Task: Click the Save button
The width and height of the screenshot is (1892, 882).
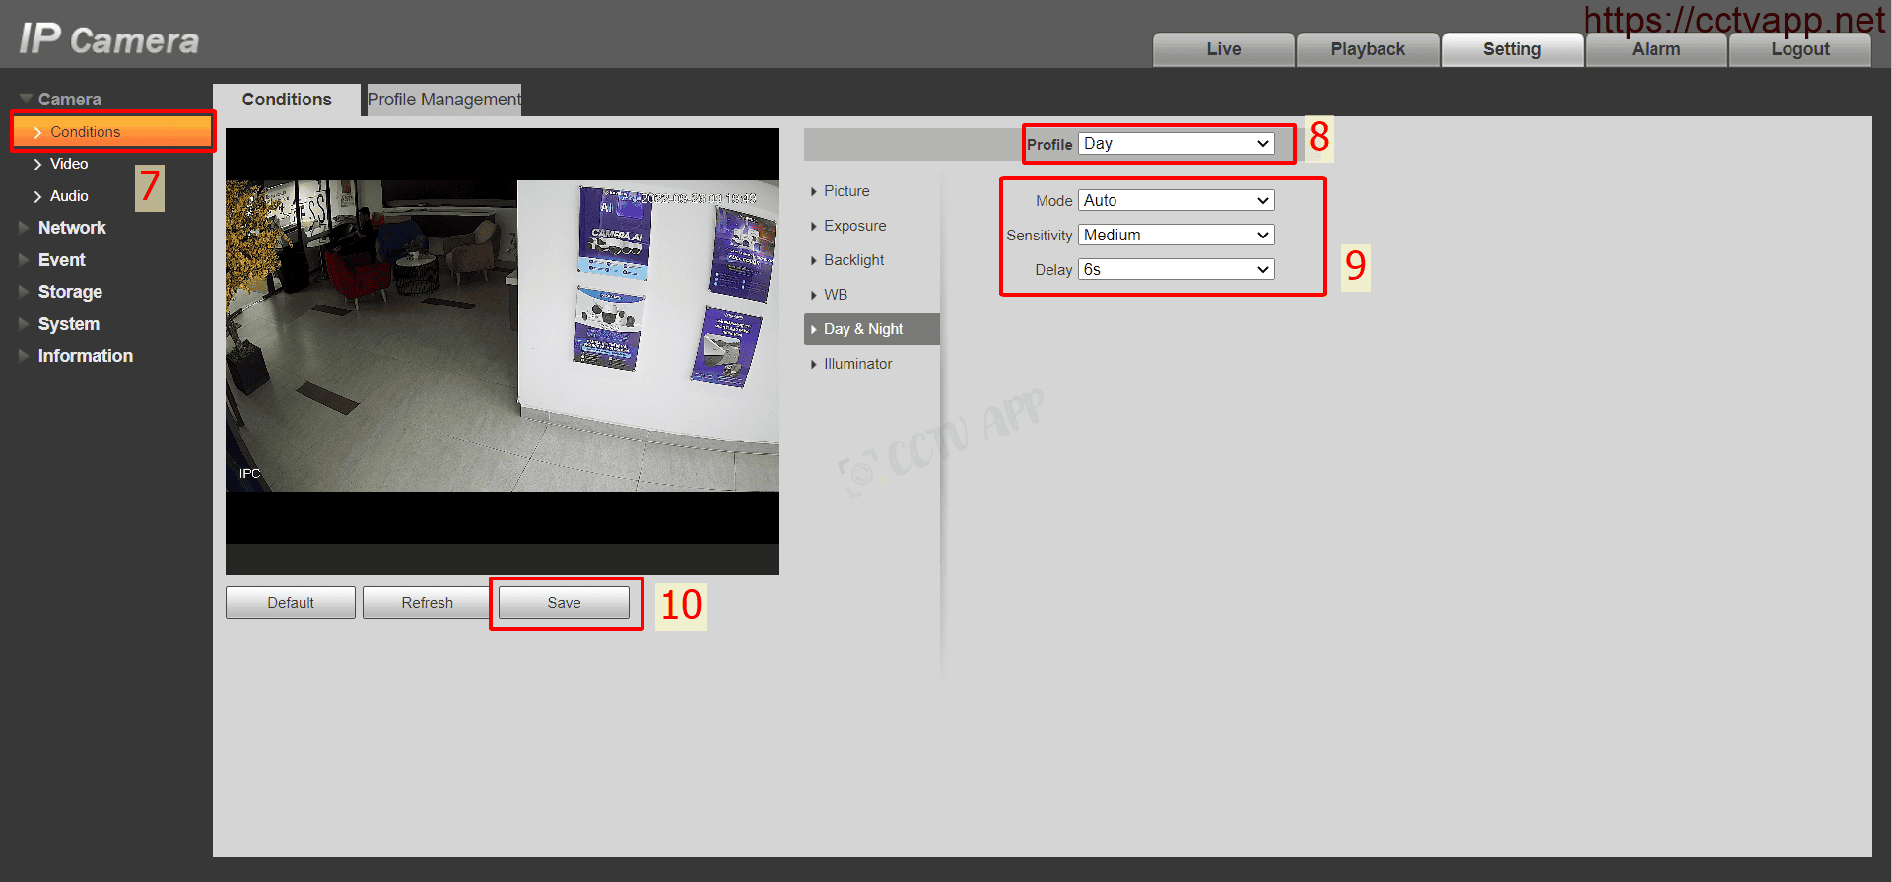Action: (x=564, y=603)
